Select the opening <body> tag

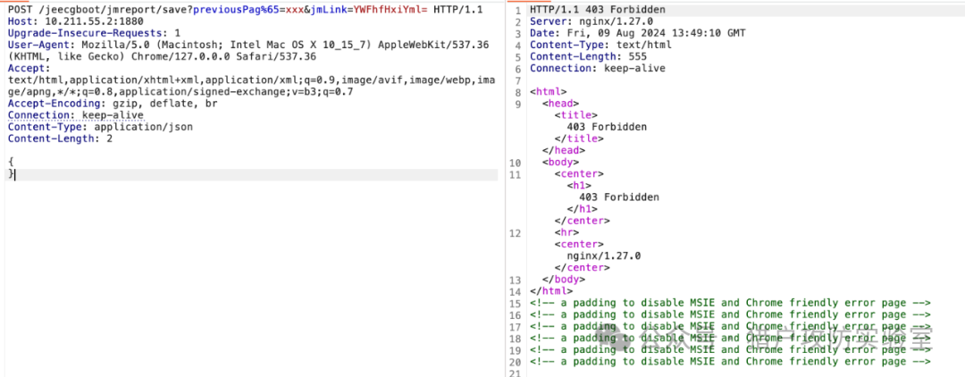pos(560,163)
